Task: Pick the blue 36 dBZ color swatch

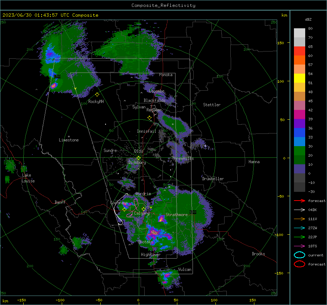Action: coord(299,132)
